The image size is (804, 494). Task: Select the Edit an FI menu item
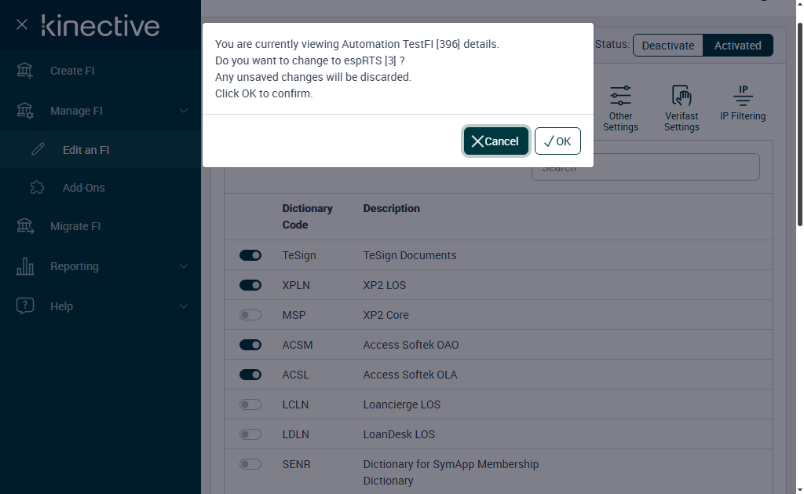(86, 150)
